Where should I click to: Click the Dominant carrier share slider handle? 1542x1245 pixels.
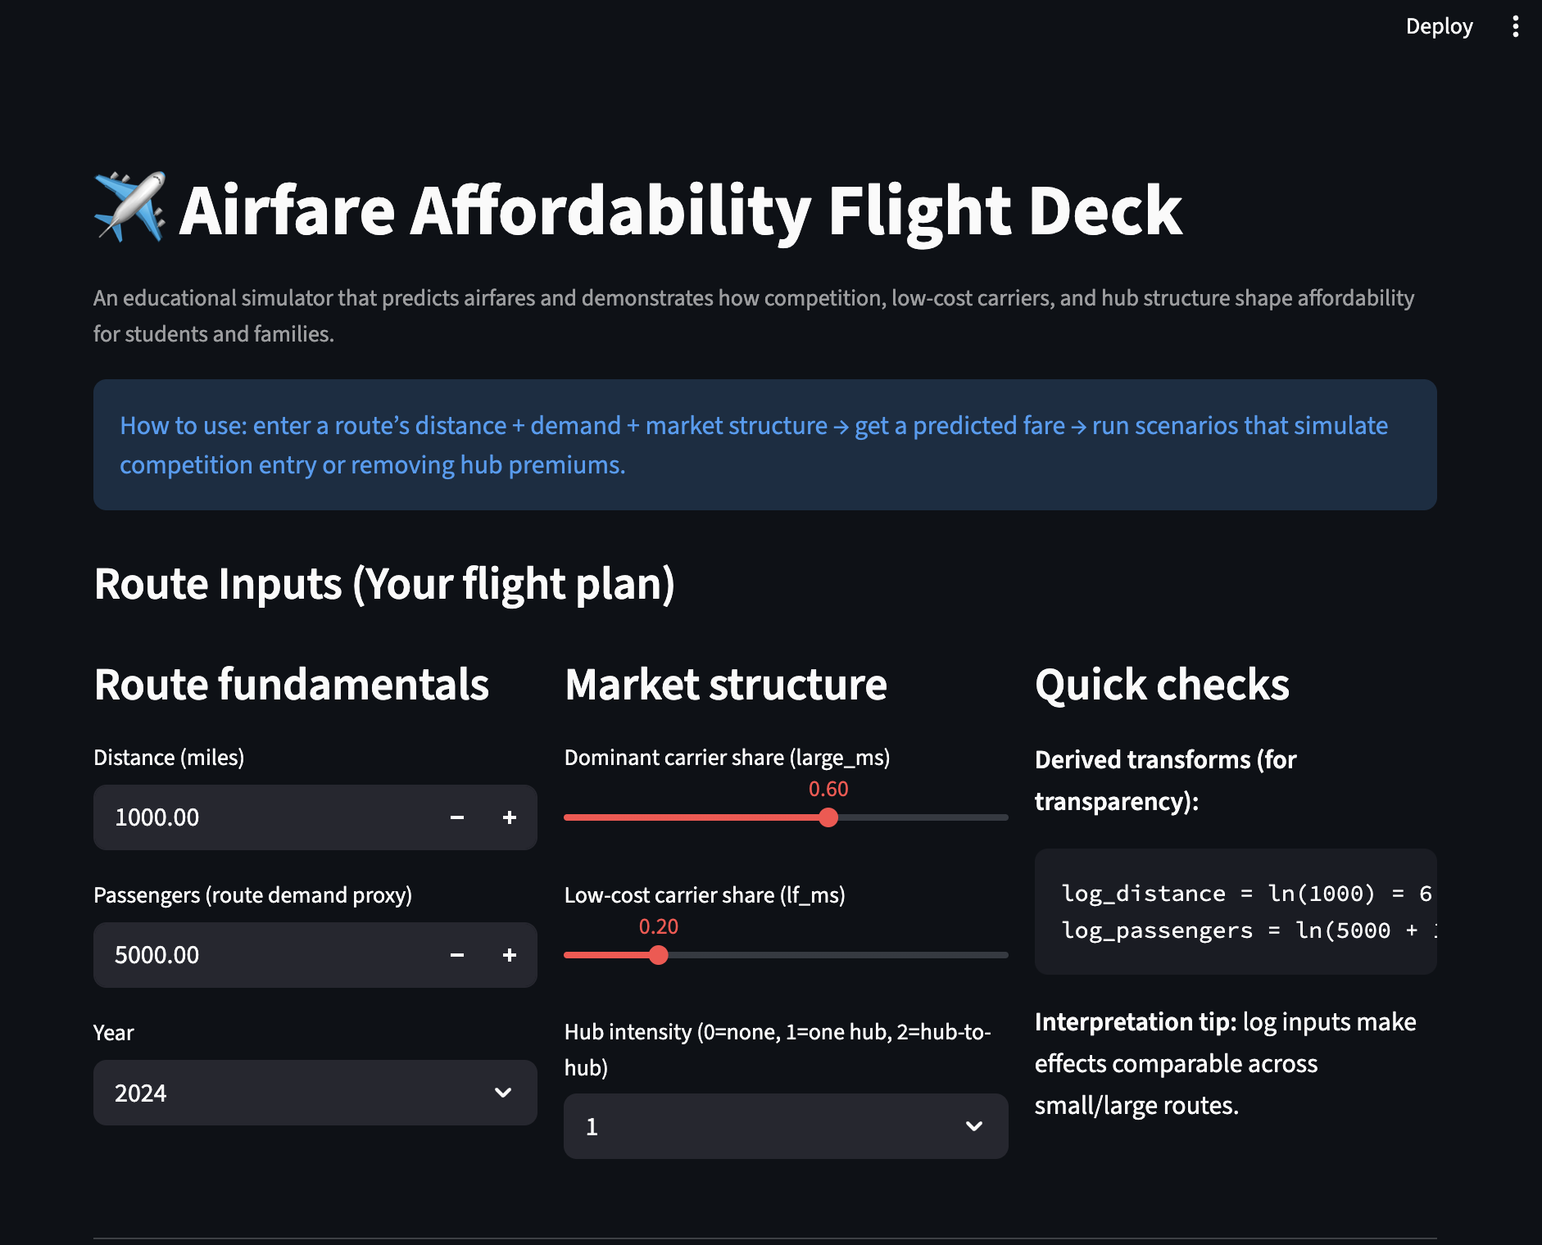click(x=828, y=817)
